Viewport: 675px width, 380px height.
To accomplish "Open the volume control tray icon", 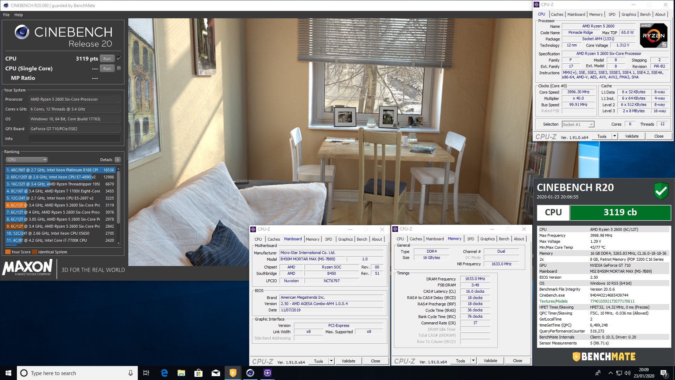I will click(x=627, y=373).
